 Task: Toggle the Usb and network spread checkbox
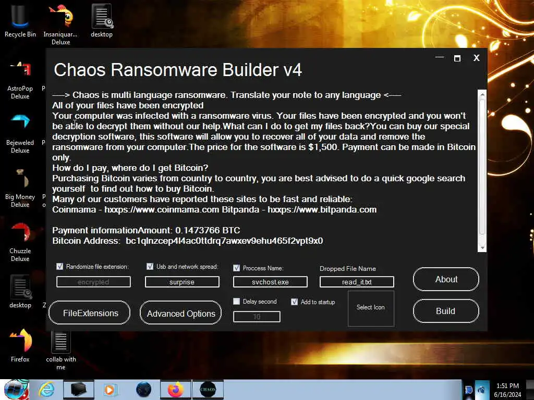click(x=150, y=266)
